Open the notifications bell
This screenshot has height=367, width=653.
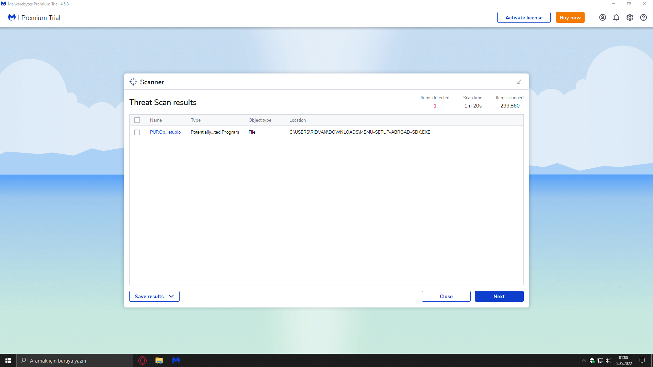(616, 17)
